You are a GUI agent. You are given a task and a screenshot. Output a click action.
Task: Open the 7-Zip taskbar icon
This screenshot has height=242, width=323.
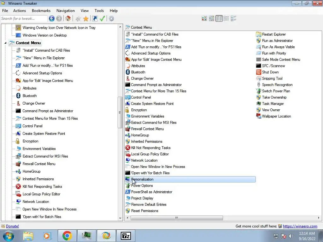click(126, 236)
